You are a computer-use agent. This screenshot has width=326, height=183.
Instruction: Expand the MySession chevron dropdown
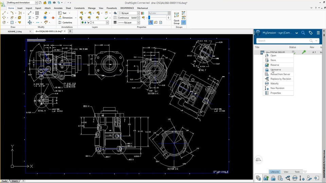pos(296,33)
